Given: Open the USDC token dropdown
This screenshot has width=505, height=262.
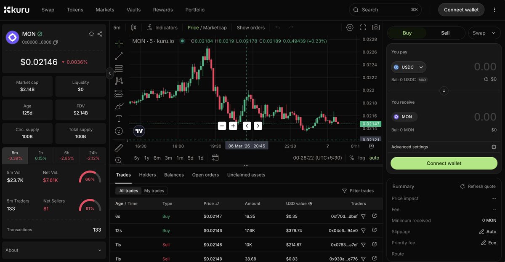Looking at the screenshot, I should 409,67.
